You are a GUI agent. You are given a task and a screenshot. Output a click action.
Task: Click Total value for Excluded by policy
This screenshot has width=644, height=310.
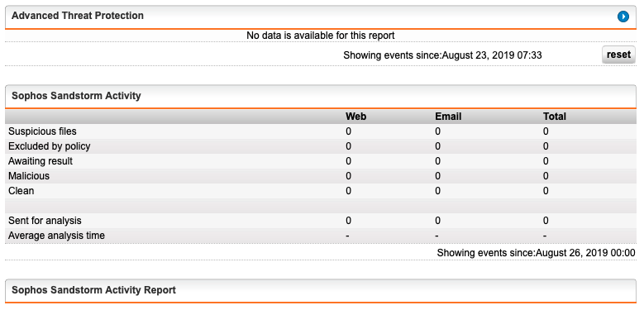546,146
